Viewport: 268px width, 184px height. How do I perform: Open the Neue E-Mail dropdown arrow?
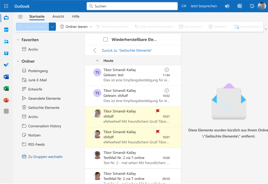point(52,27)
